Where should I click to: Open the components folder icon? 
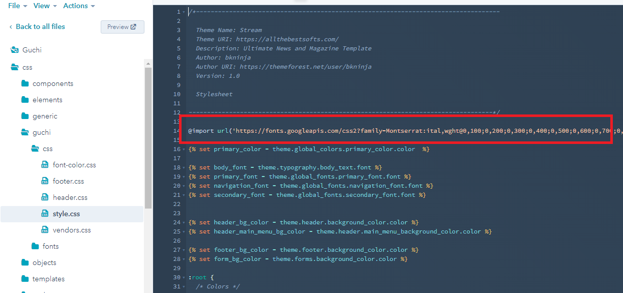coord(25,83)
